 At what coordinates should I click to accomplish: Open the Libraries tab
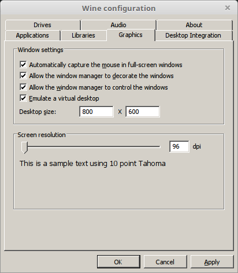[83, 35]
